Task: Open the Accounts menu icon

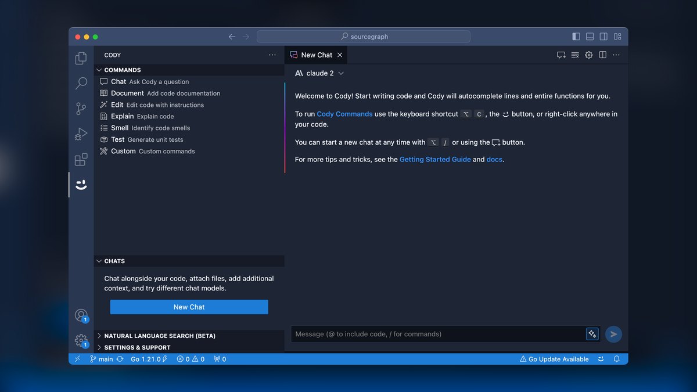Action: (81, 315)
